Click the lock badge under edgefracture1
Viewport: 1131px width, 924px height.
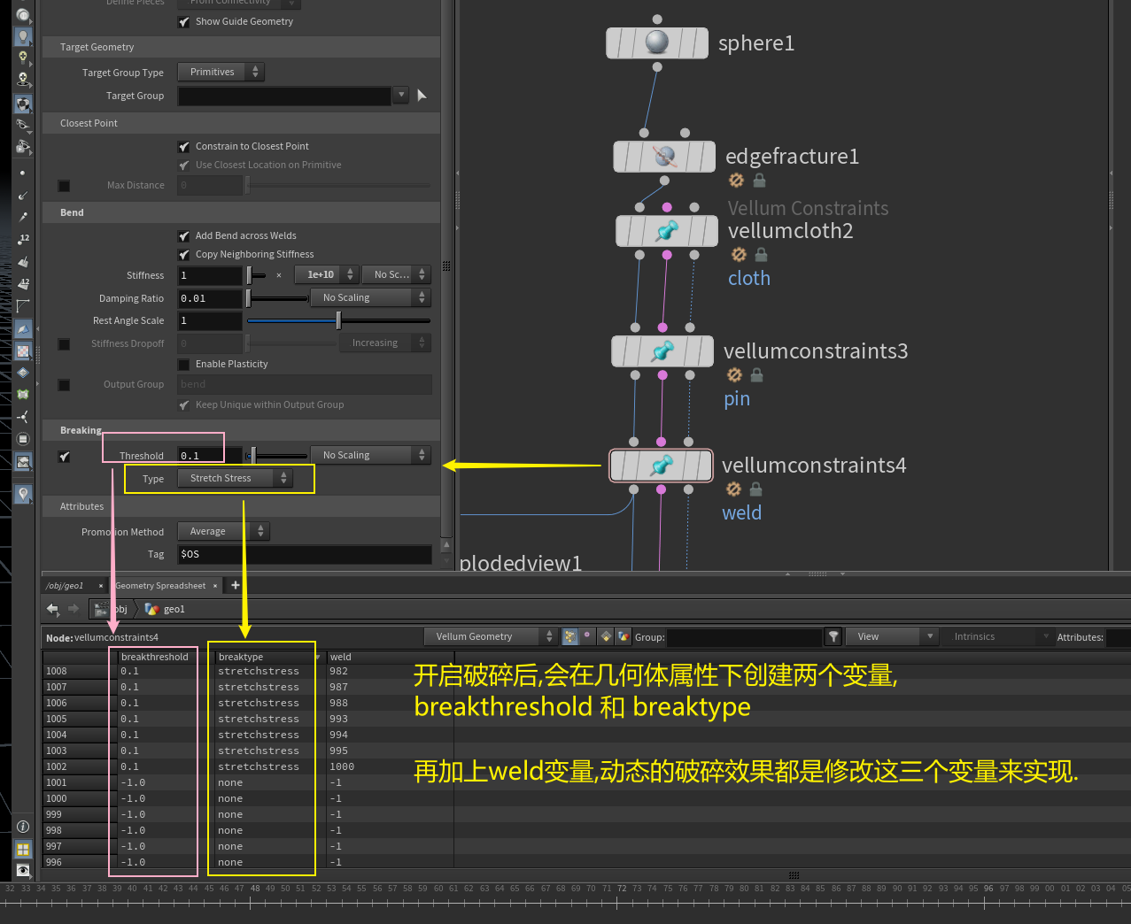tap(759, 181)
